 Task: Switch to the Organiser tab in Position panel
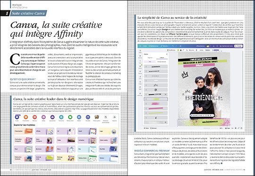point(150,58)
